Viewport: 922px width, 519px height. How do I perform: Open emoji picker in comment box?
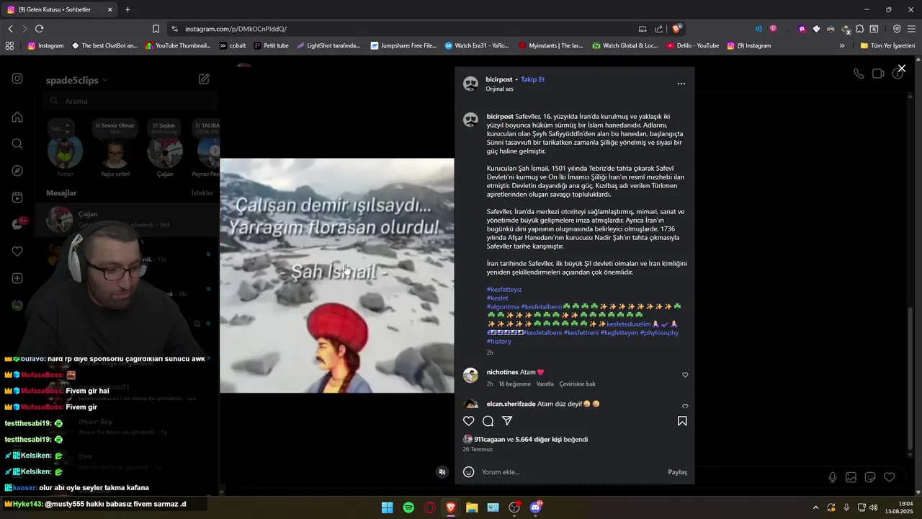469,472
